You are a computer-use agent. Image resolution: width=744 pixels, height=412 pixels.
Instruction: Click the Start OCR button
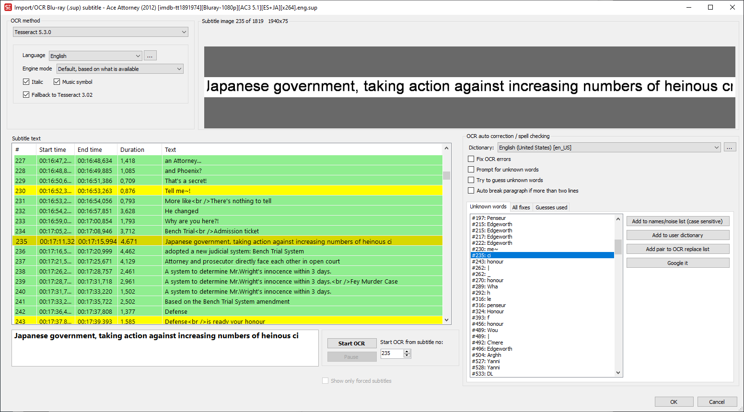coord(352,343)
